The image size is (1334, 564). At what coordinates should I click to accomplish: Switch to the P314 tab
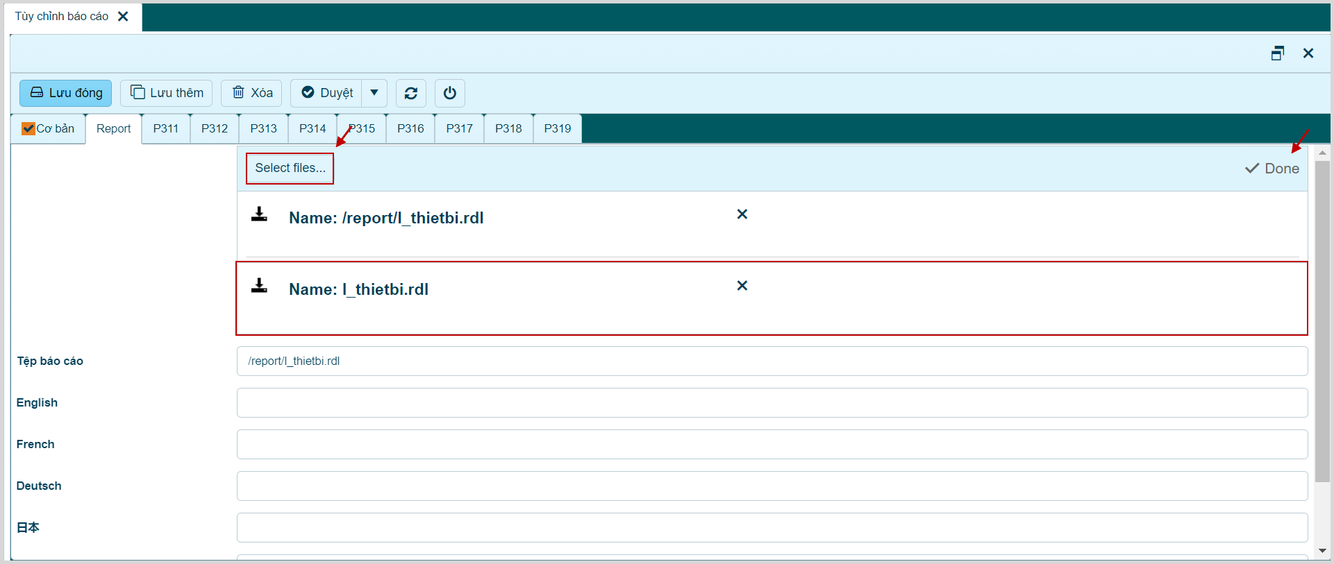312,129
